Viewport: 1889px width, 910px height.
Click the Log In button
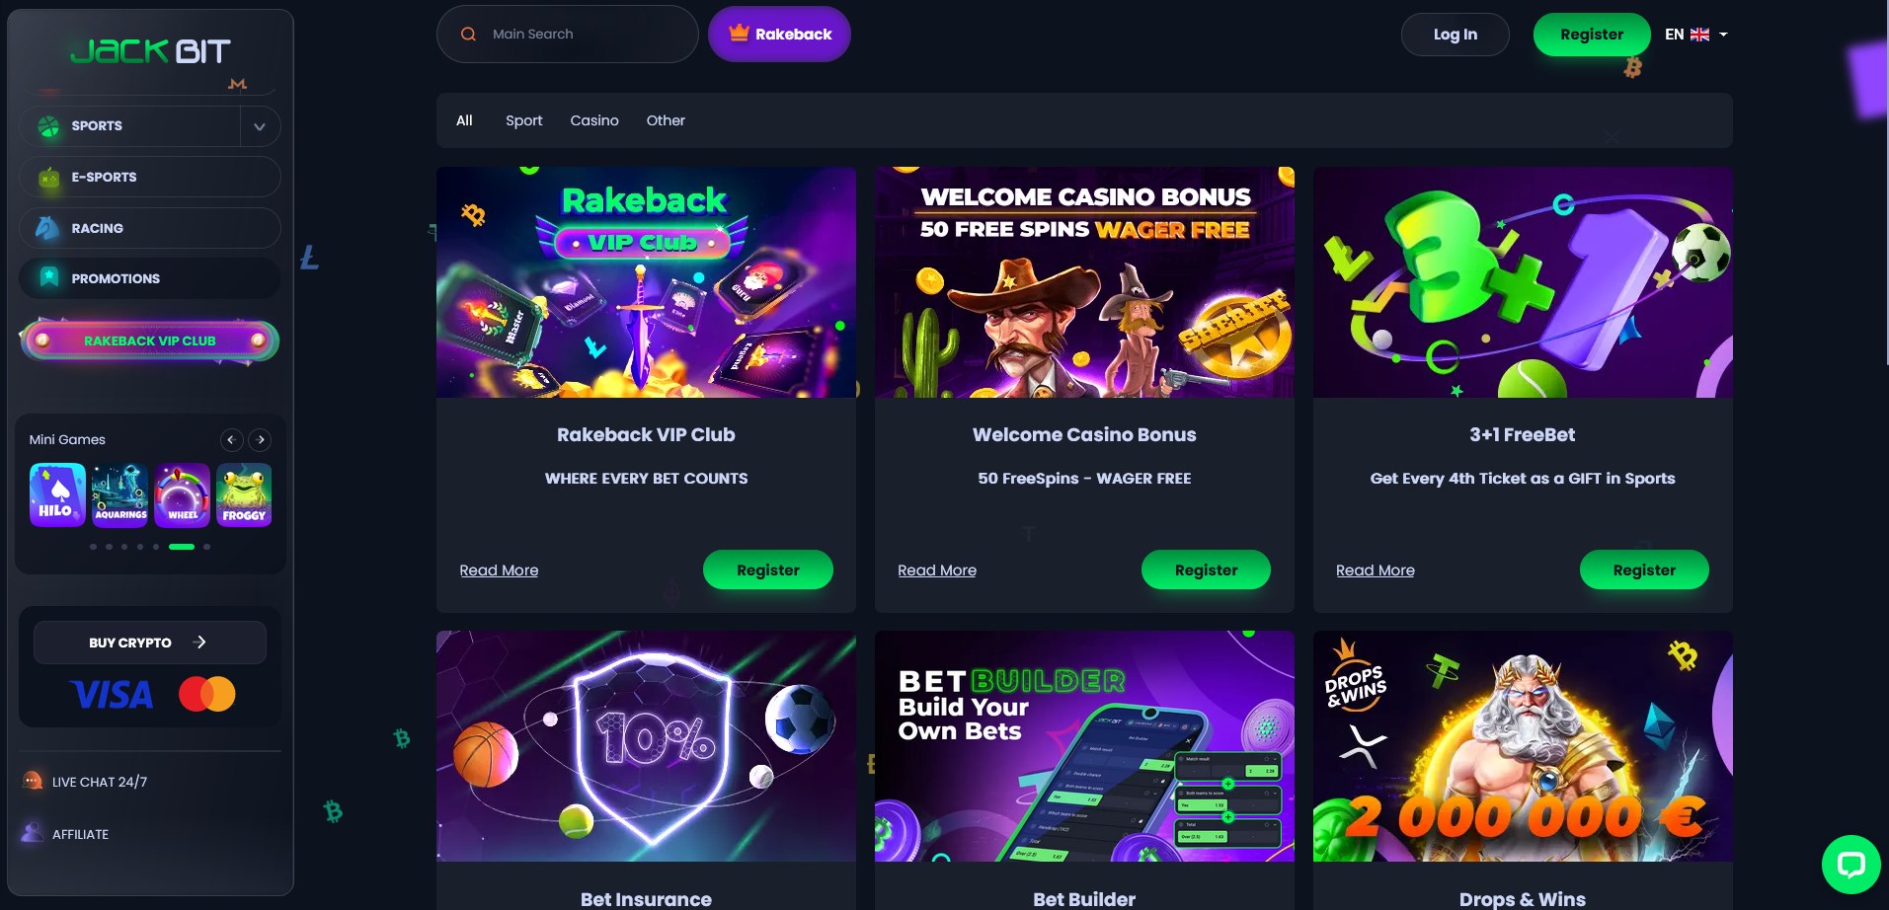(x=1456, y=35)
